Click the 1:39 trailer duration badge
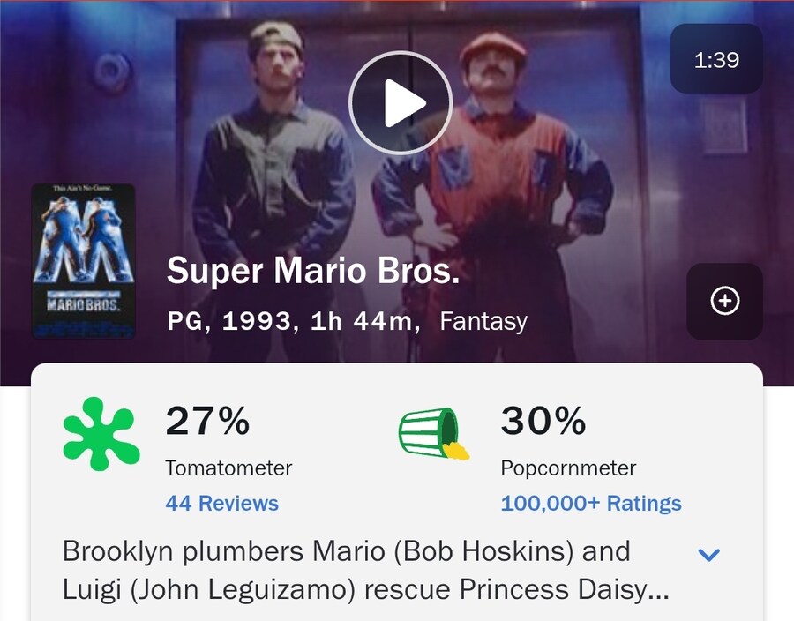Screen dimensions: 794x621 coord(716,60)
